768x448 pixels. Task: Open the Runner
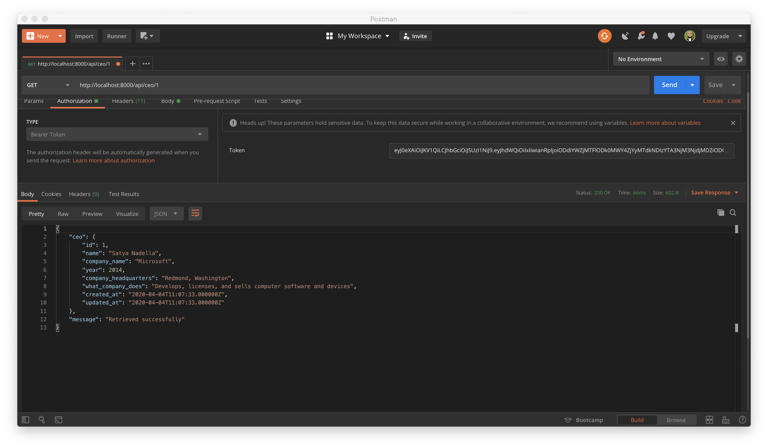[x=117, y=36]
